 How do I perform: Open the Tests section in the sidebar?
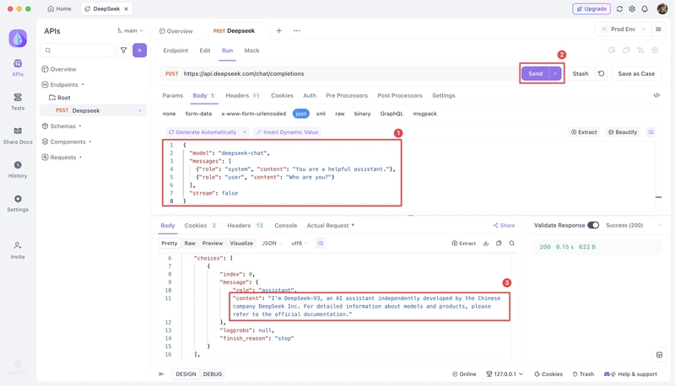pos(18,102)
